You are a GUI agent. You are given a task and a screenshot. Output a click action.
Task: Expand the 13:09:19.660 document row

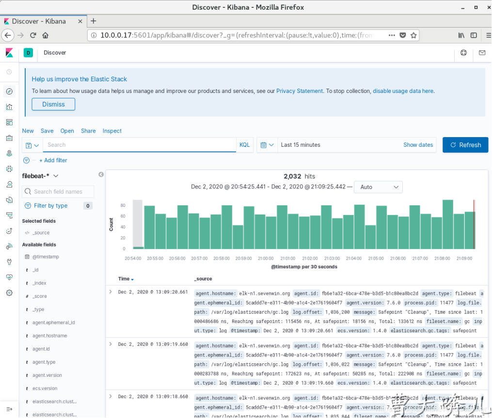(x=111, y=344)
